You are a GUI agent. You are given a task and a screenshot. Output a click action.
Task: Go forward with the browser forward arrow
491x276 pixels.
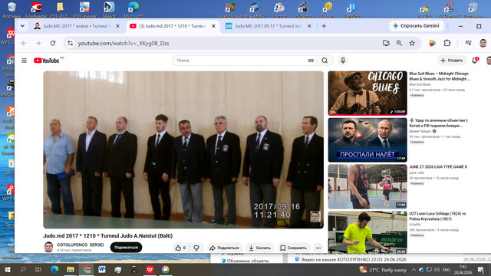38,43
